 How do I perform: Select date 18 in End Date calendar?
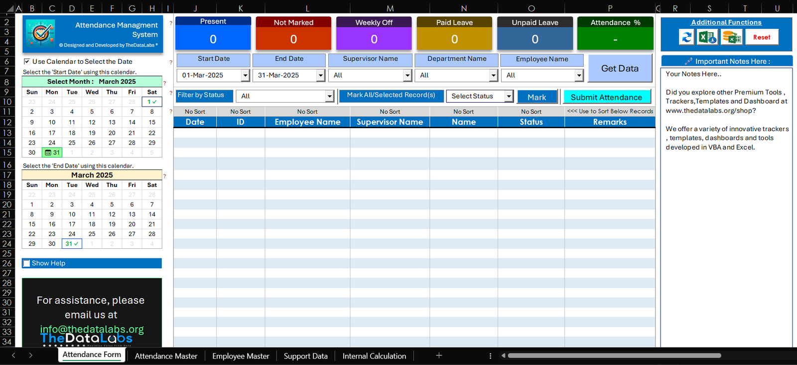point(92,224)
